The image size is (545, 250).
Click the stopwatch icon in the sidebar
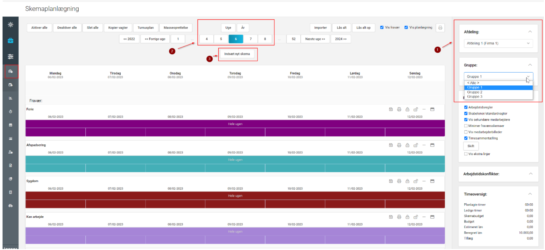click(11, 112)
